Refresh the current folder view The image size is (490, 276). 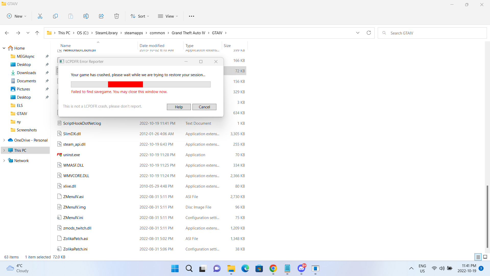click(x=369, y=33)
